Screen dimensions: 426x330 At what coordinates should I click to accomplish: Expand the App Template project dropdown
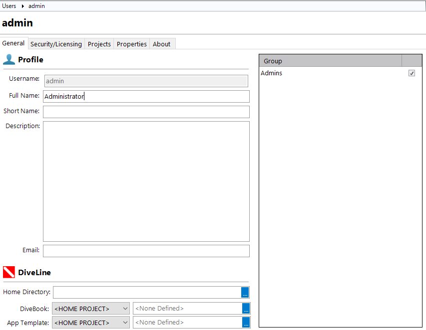click(125, 323)
